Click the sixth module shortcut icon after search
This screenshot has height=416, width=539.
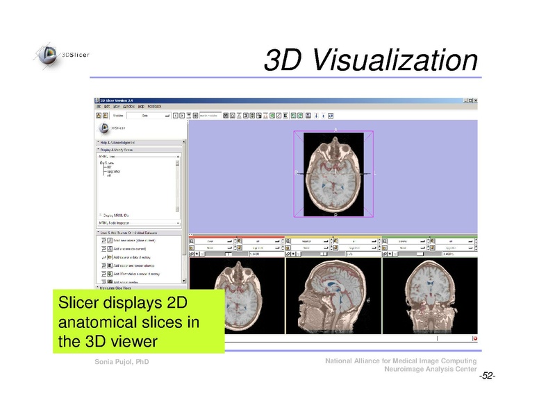(x=259, y=116)
